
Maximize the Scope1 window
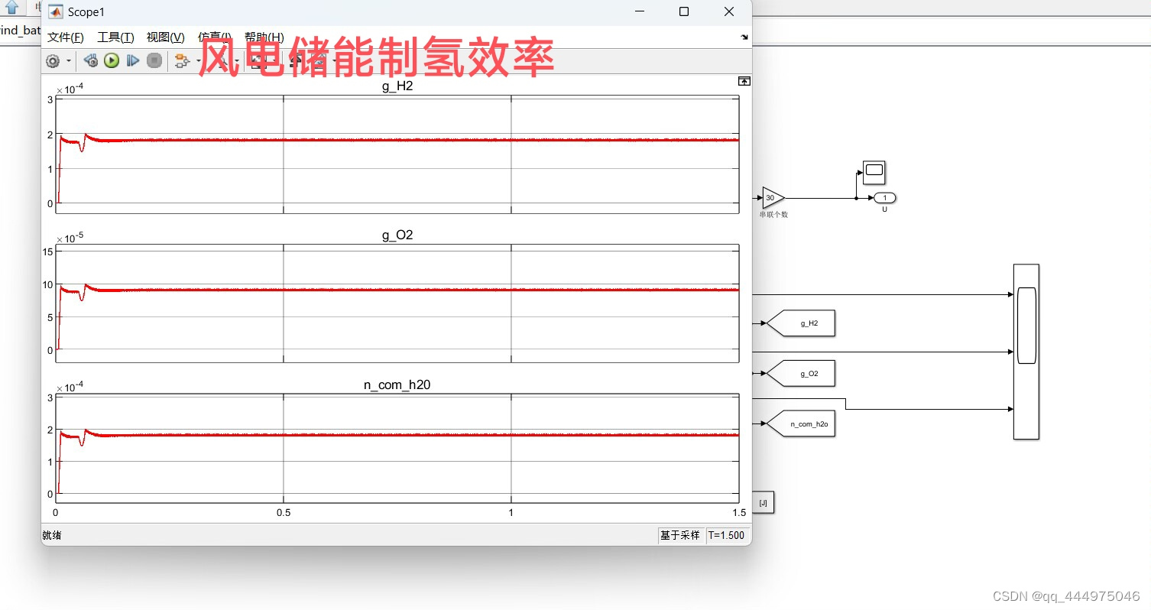[x=684, y=11]
